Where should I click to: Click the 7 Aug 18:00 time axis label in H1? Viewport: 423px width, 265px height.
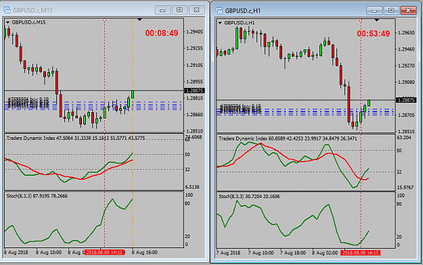pos(293,253)
